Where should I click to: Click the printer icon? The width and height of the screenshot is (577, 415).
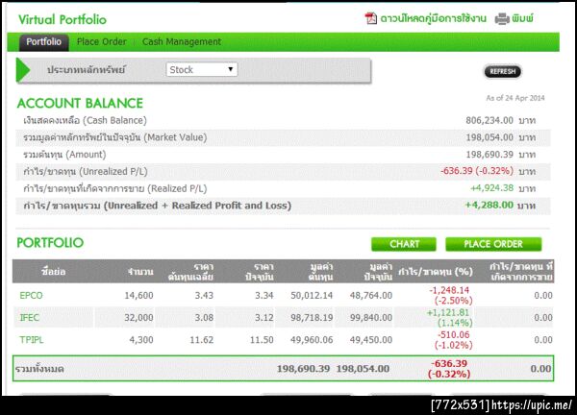tap(502, 18)
